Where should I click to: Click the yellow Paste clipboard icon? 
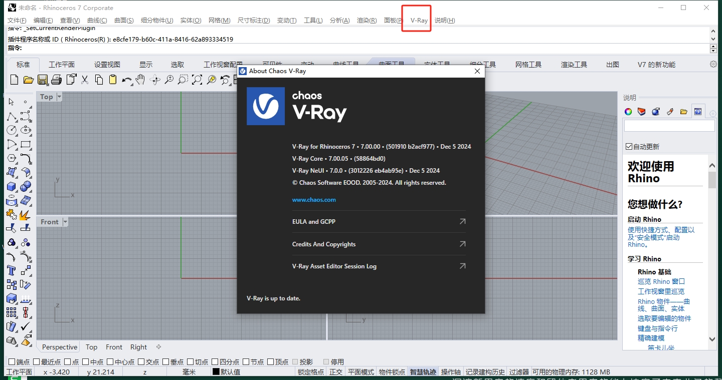(113, 80)
